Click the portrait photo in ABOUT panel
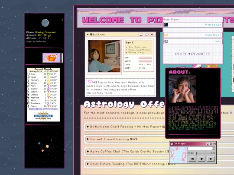Screen dimensions: 234x175 [x=182, y=89]
